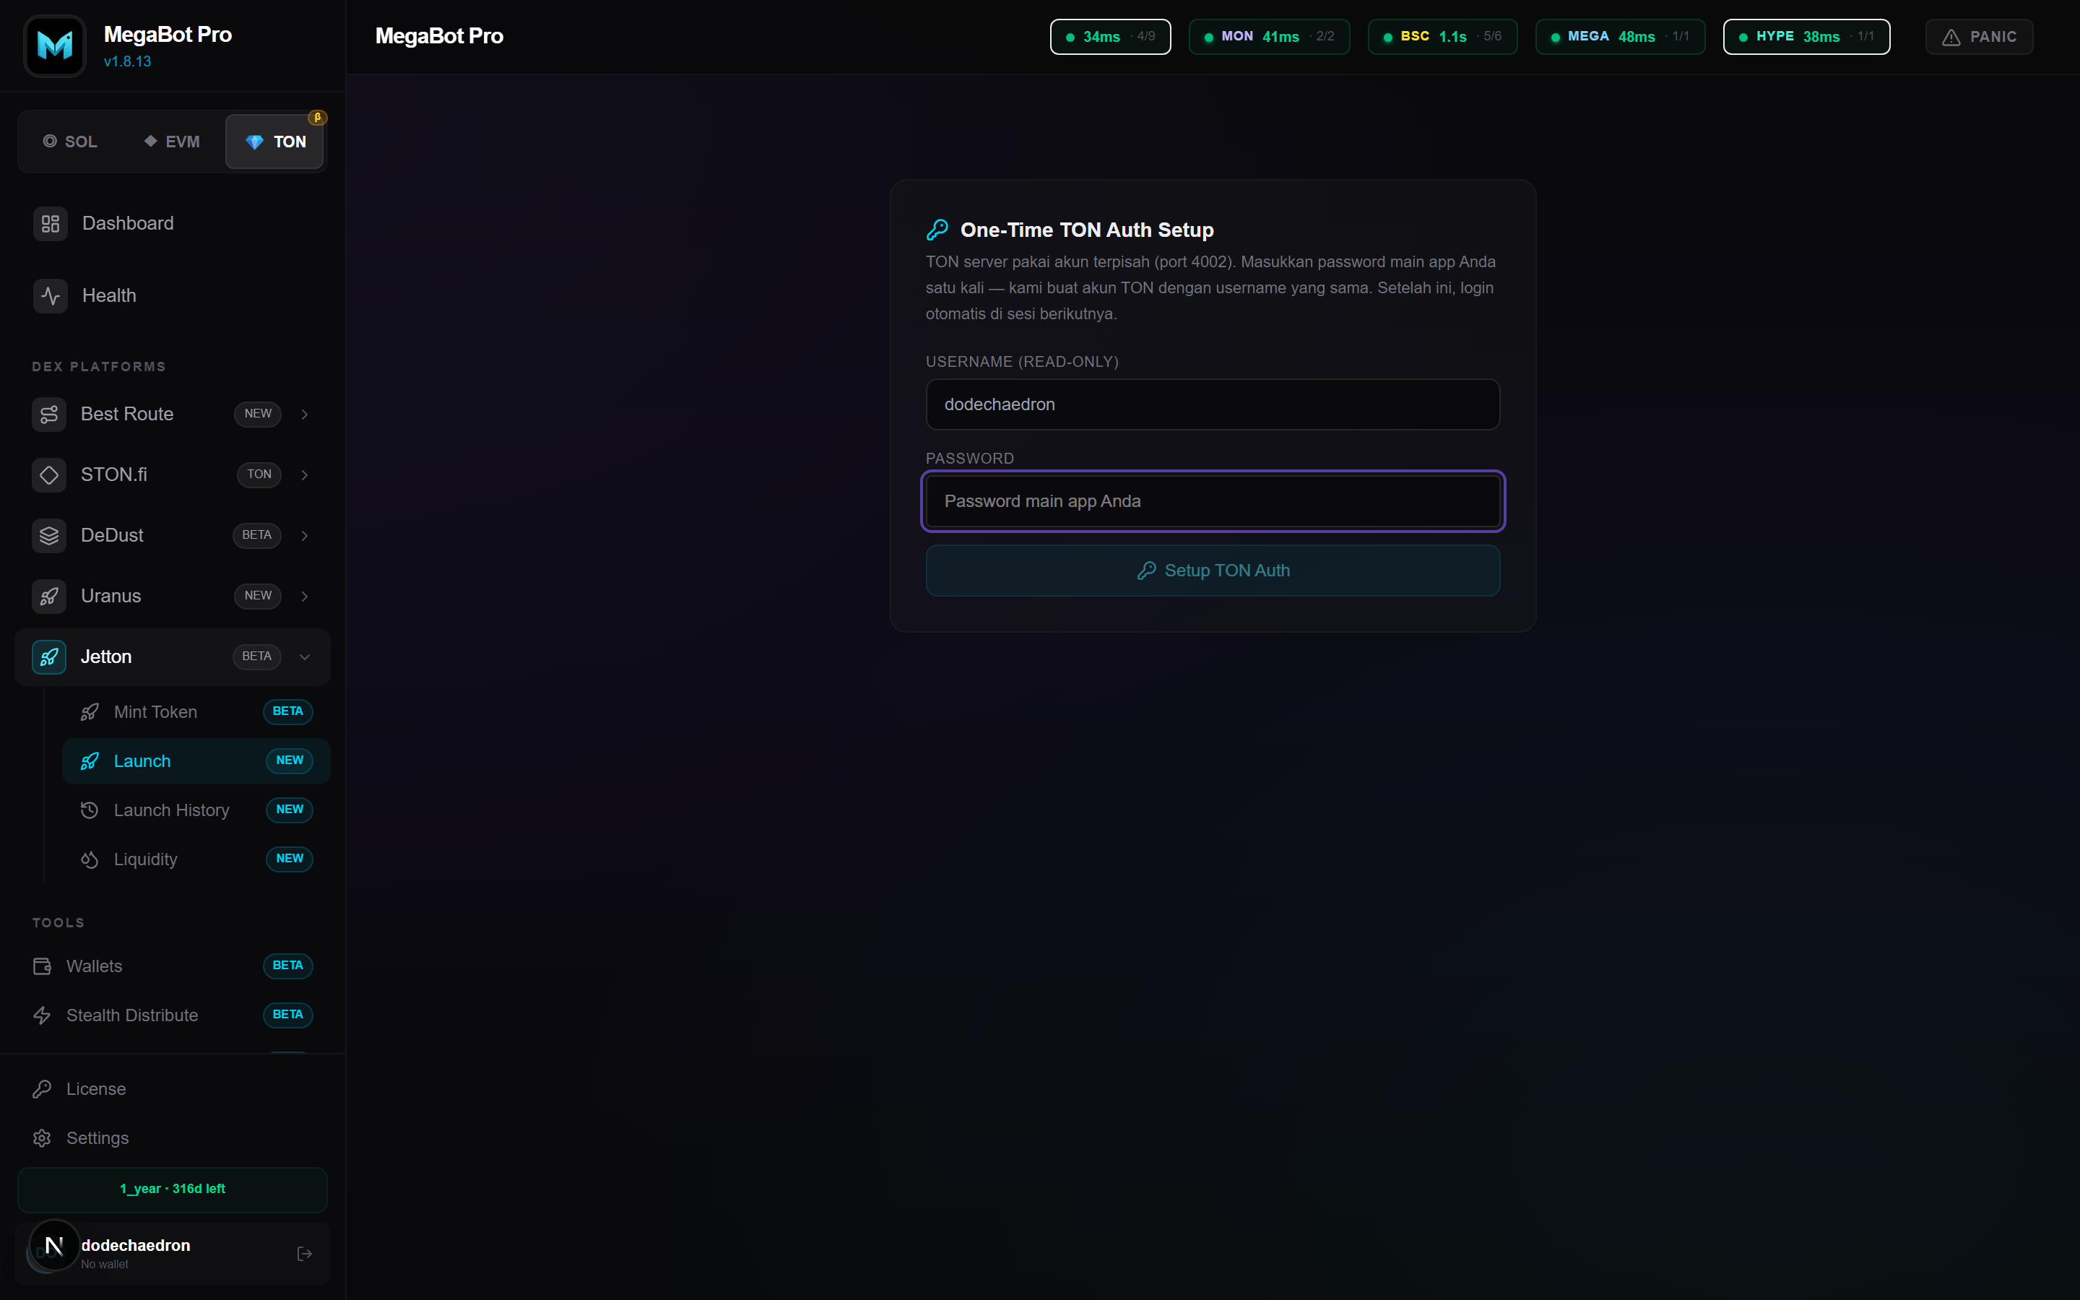Click the PANIC button
Screen dimensions: 2080x1300
[1979, 37]
